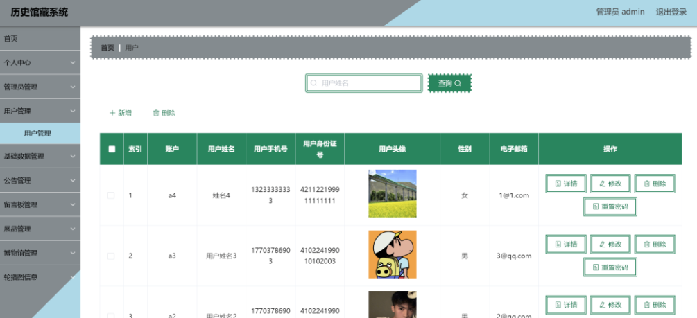The width and height of the screenshot is (697, 318).
Task: Toggle the select-all checkbox in table header
Action: pyautogui.click(x=112, y=149)
